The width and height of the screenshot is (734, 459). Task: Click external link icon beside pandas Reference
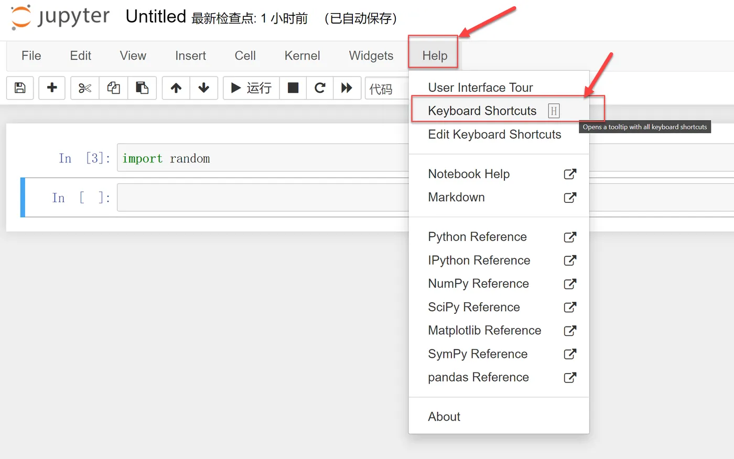[570, 377]
